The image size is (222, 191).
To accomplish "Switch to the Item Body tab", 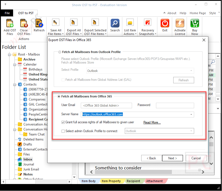I will pos(89,181).
